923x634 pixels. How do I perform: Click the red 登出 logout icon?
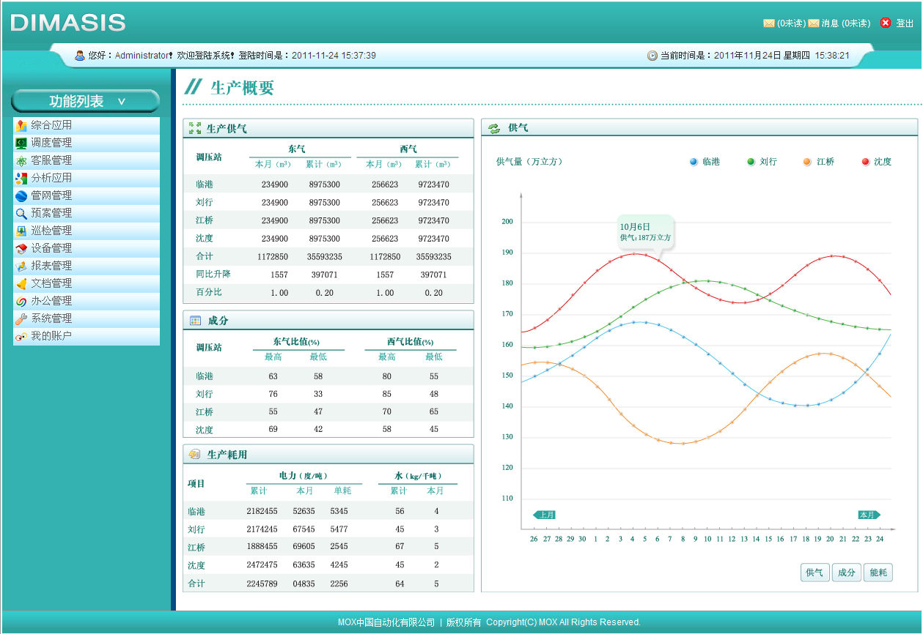click(886, 23)
